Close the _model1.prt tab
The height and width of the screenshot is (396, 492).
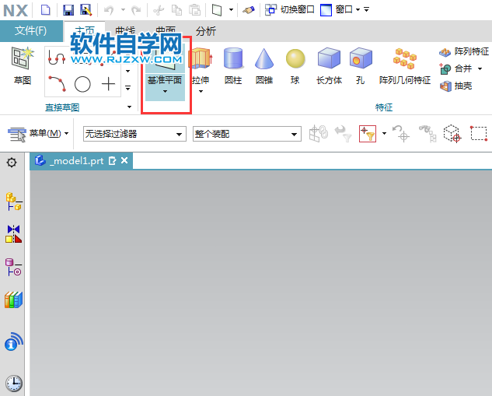tap(124, 161)
